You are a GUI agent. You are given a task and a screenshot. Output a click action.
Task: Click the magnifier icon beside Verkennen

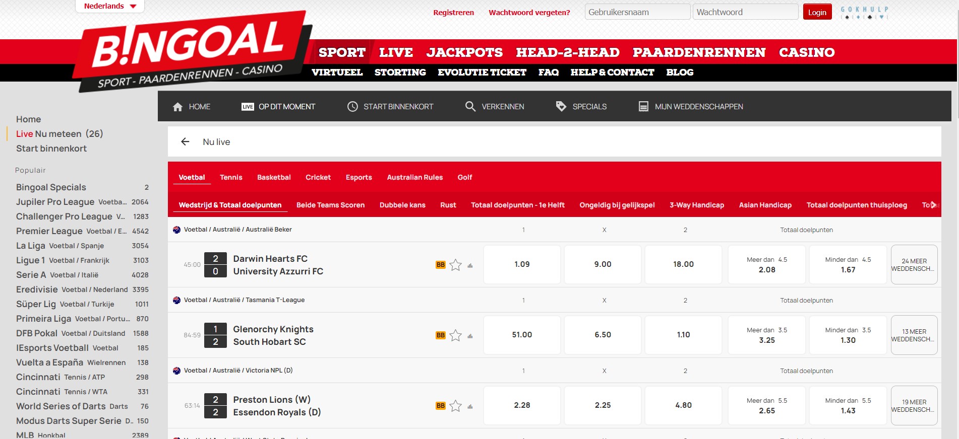pyautogui.click(x=470, y=107)
